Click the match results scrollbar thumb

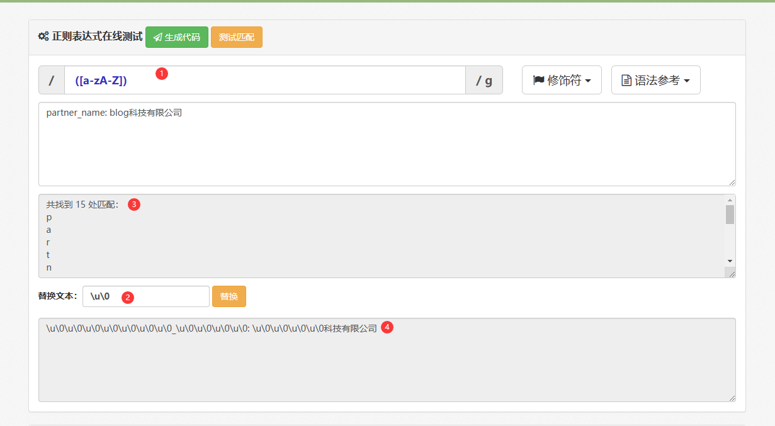pyautogui.click(x=730, y=215)
